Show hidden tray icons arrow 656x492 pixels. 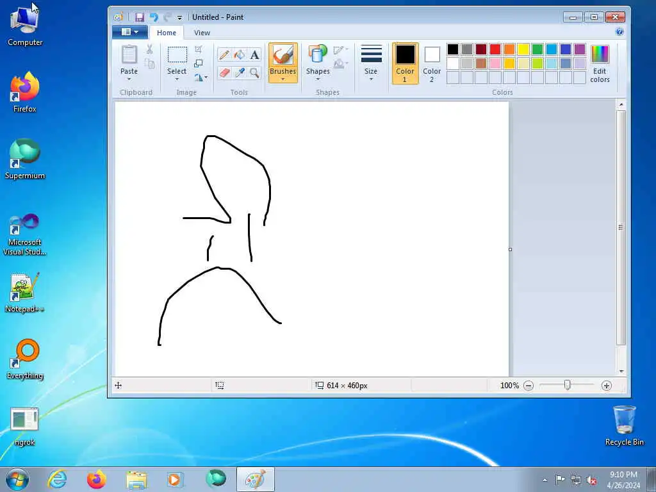(545, 480)
